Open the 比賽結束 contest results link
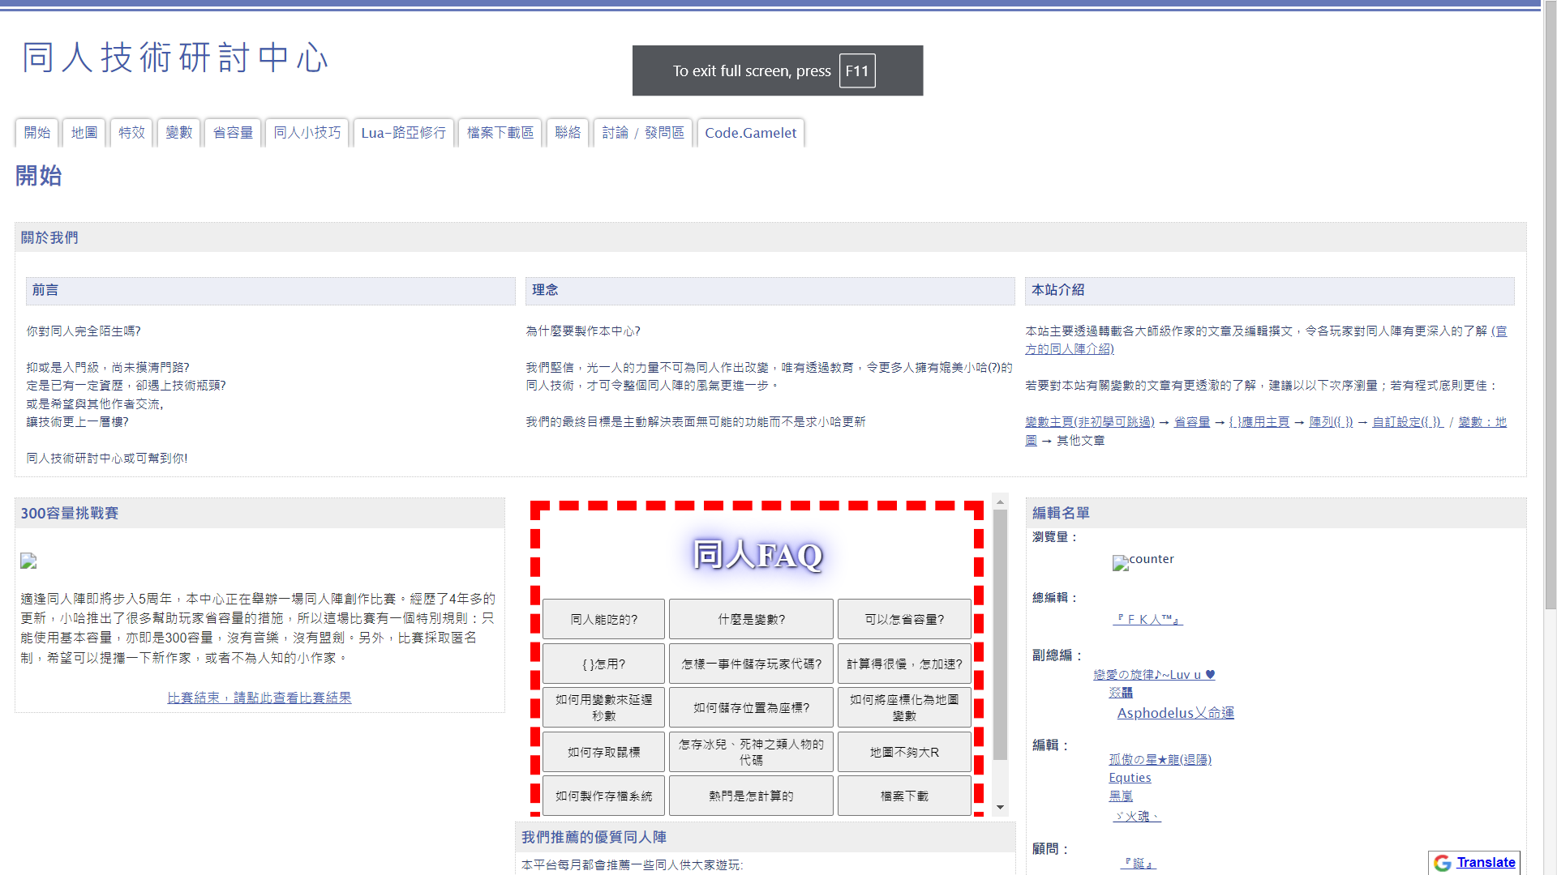1557x875 pixels. (x=259, y=698)
